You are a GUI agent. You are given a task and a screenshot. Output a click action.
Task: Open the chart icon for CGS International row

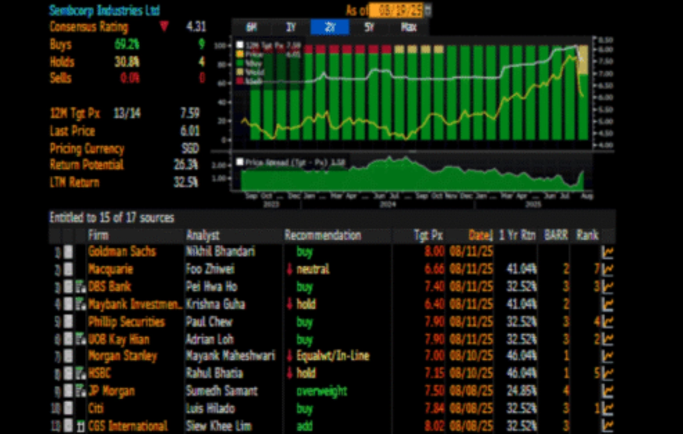[x=607, y=426]
